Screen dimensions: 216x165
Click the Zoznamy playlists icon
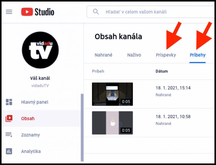coord(9,135)
